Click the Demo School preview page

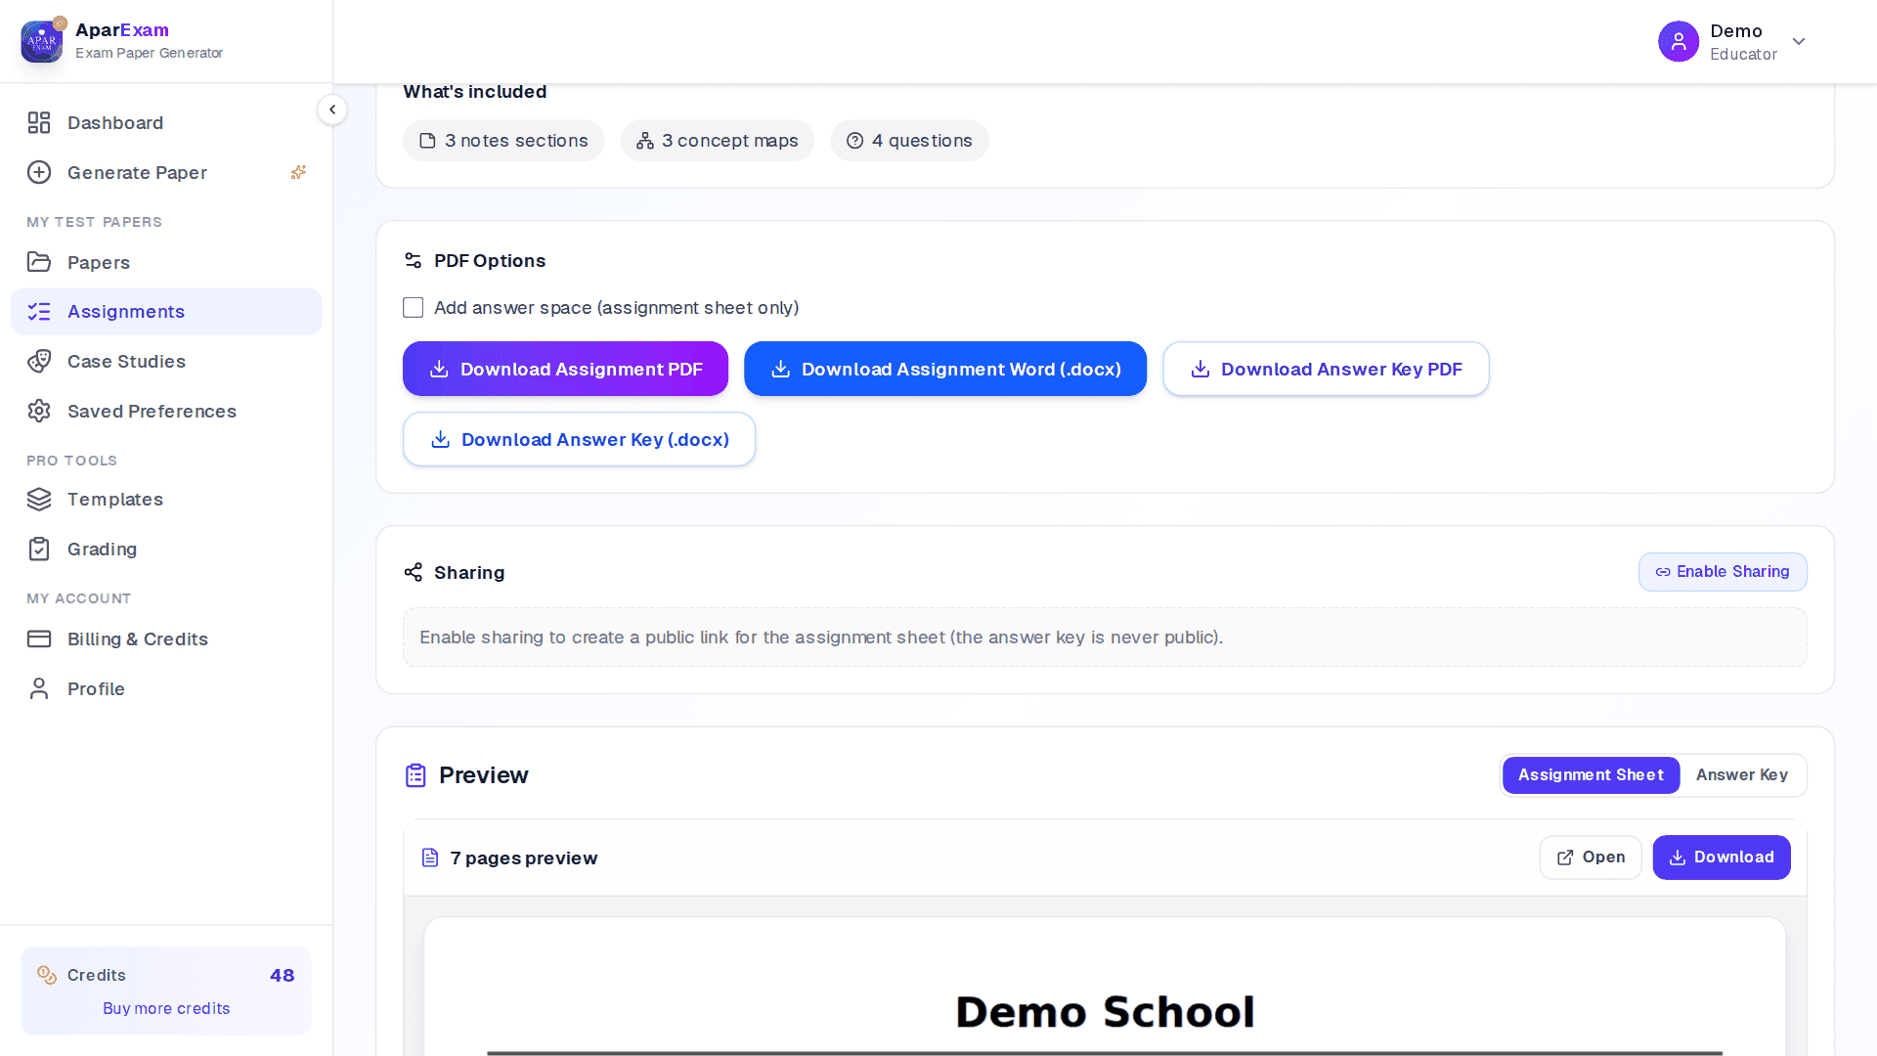click(1105, 987)
